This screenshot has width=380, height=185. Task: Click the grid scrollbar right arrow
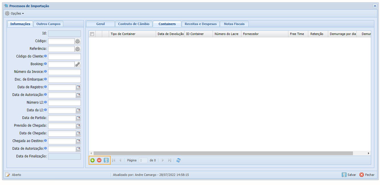369,153
